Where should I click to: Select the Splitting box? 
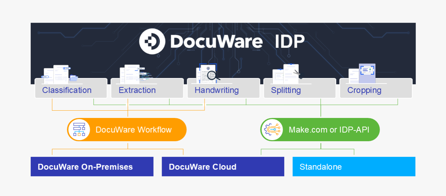pyautogui.click(x=300, y=88)
